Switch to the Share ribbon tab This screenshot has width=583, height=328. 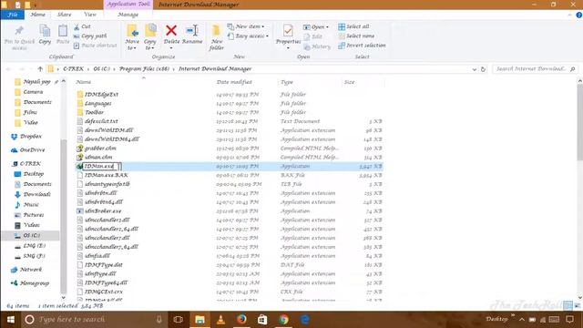coord(64,15)
